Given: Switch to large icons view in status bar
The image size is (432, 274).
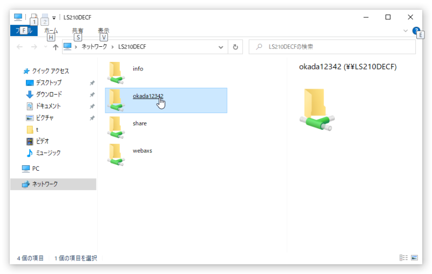Looking at the screenshot, I should click(414, 257).
